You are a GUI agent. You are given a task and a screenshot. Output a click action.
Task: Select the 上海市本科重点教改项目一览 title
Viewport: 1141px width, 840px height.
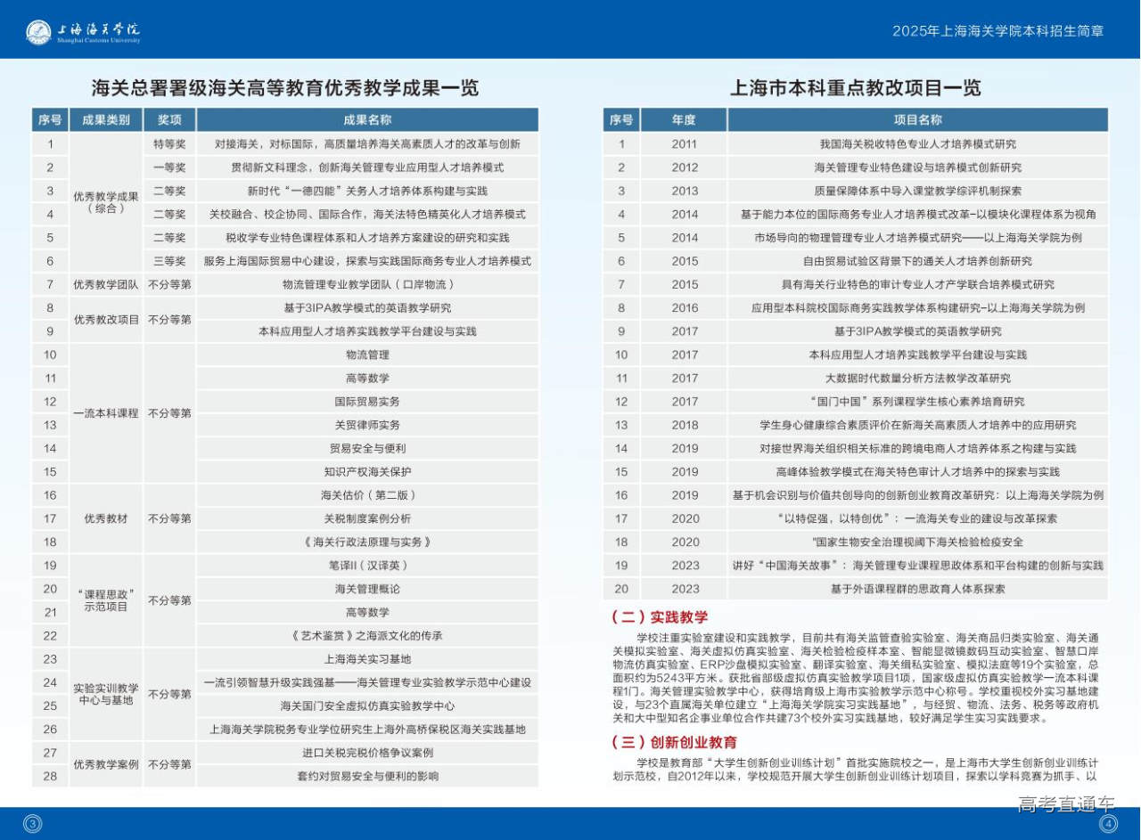855,87
